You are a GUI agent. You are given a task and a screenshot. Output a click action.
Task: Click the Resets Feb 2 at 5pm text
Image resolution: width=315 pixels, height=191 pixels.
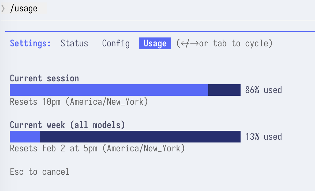(x=97, y=149)
